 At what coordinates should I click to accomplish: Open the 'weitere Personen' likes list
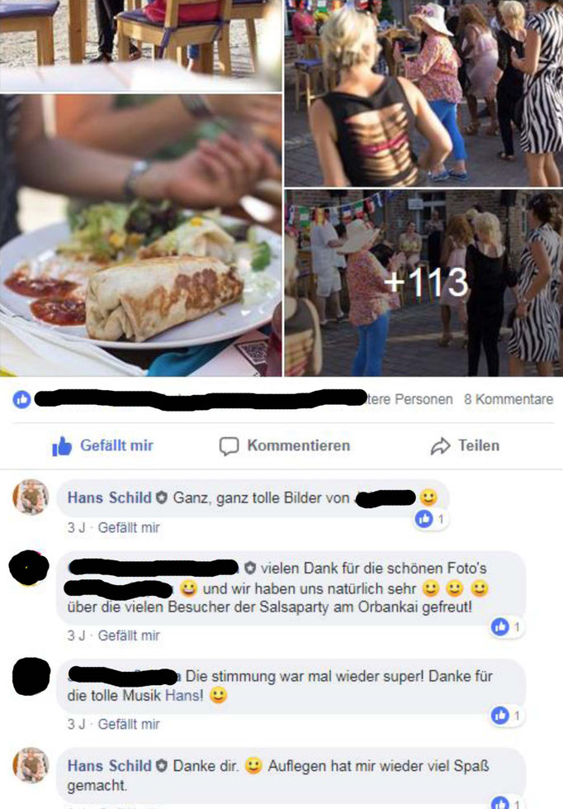409,399
